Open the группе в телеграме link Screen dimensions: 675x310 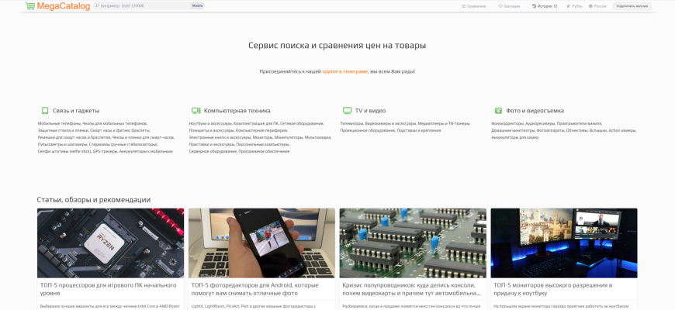coord(344,71)
